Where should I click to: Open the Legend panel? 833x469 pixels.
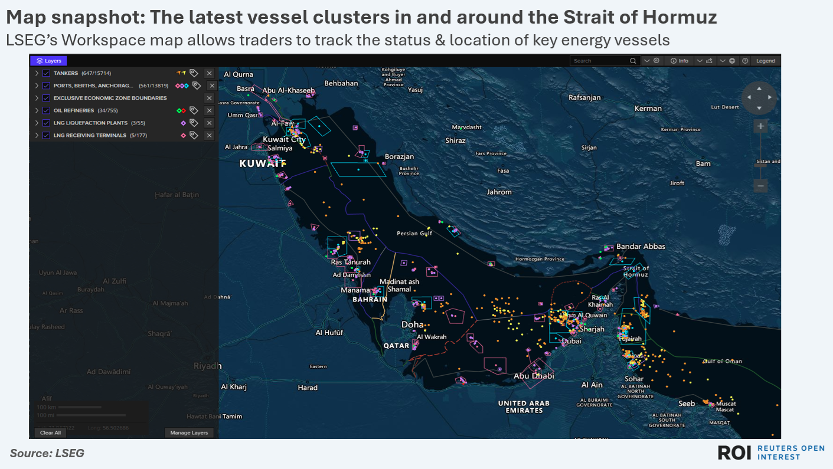pyautogui.click(x=765, y=61)
